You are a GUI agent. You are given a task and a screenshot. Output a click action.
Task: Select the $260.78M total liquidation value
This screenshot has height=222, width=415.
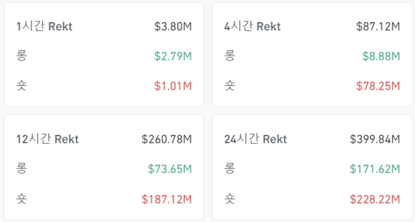coord(167,139)
